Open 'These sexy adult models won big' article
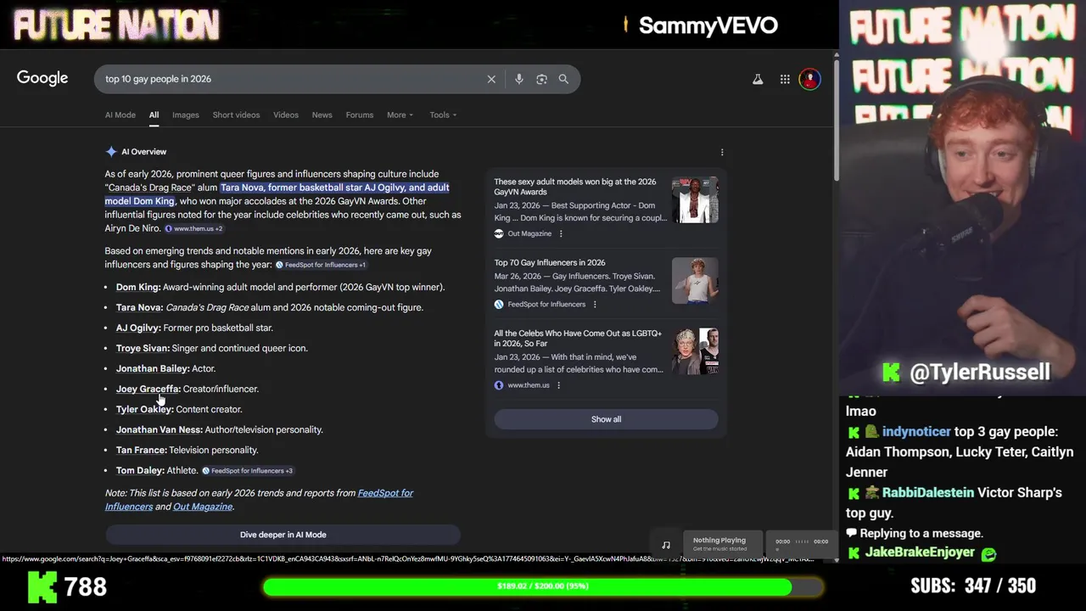 point(575,187)
